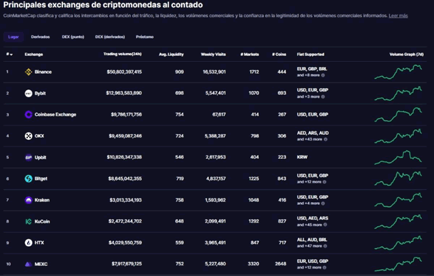Click the Binance exchange logo
Screen dimensions: 434x276
coord(29,71)
